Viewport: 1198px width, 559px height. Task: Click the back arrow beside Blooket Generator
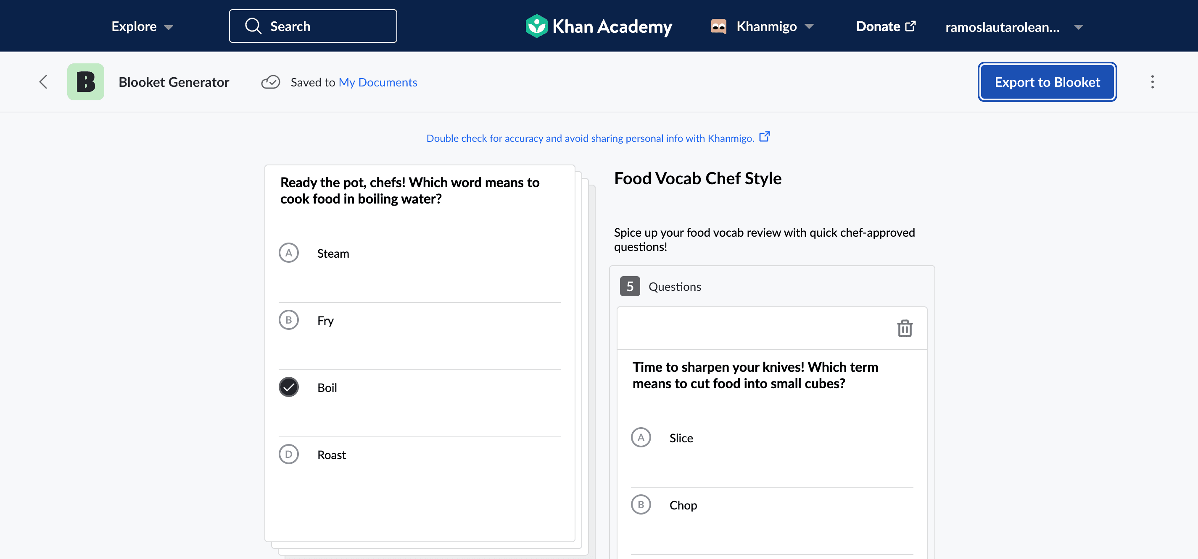pos(43,82)
